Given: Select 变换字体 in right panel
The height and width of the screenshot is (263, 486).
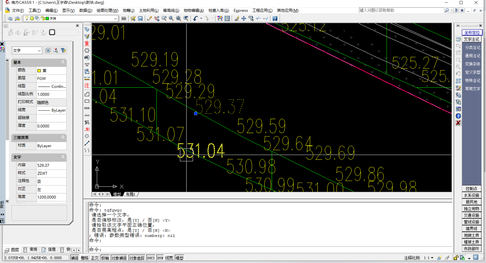Looking at the screenshot, I should (x=473, y=64).
